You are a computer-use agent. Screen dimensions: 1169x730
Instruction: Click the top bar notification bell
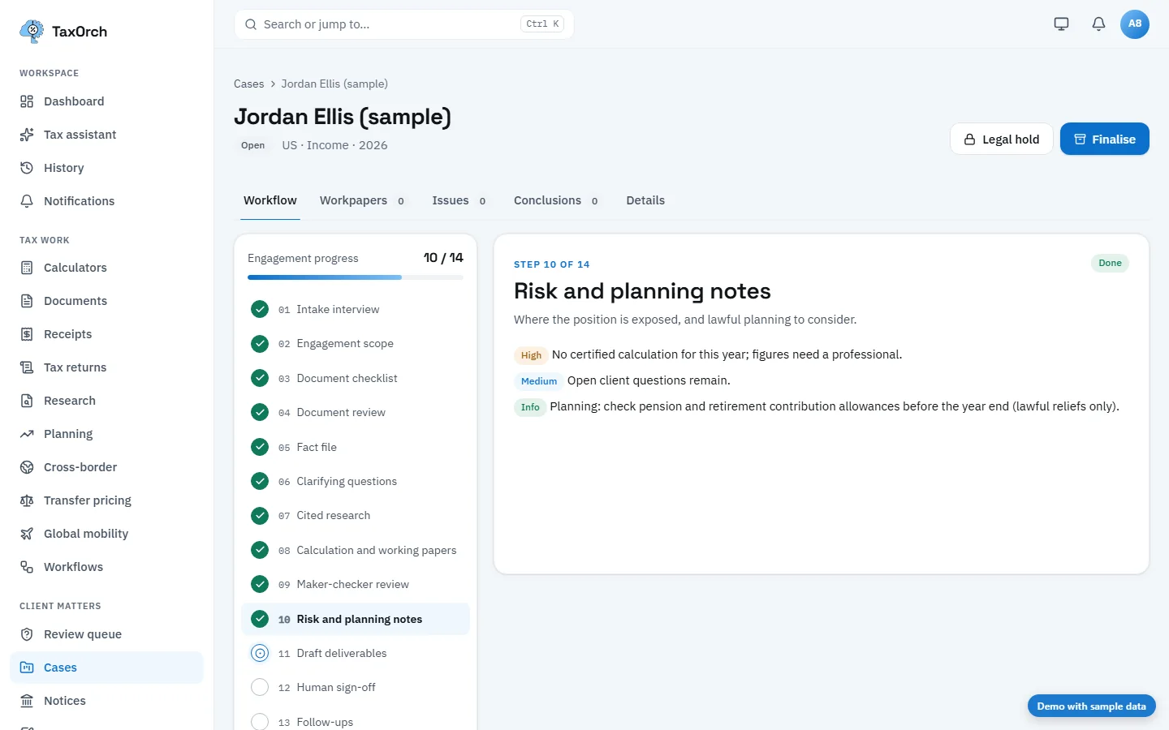[x=1098, y=24]
